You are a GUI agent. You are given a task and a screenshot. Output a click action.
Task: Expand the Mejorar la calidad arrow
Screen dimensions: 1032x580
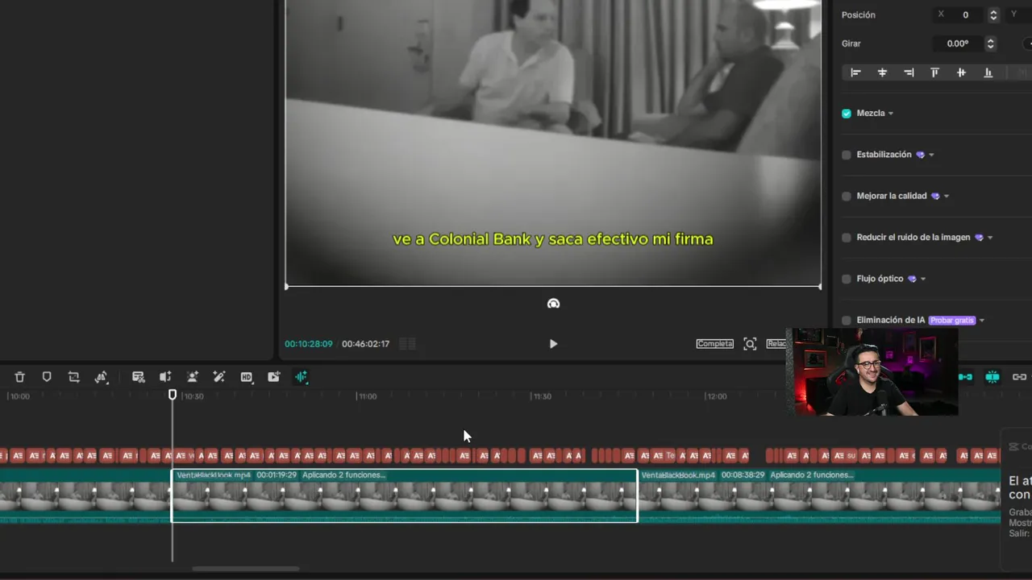[x=947, y=197]
